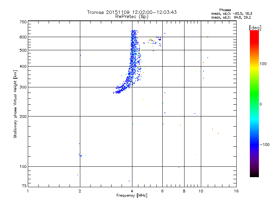This screenshot has width=278, height=208.
Task: Click the y-axis tick label "600"
Action: 23,37
